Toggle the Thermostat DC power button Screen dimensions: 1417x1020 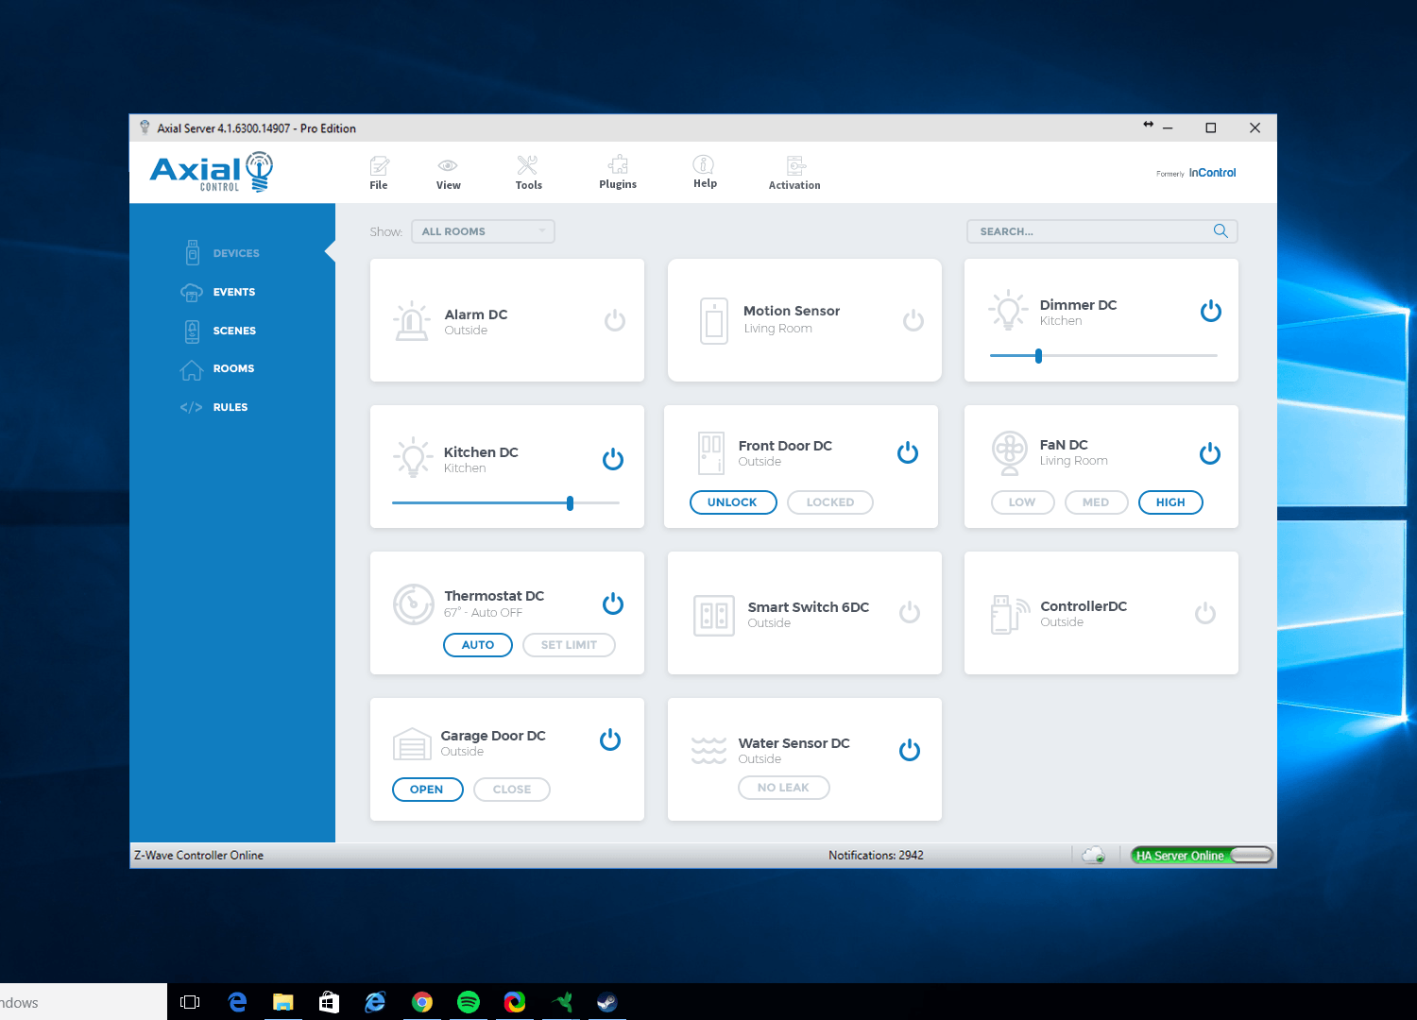pyautogui.click(x=613, y=603)
